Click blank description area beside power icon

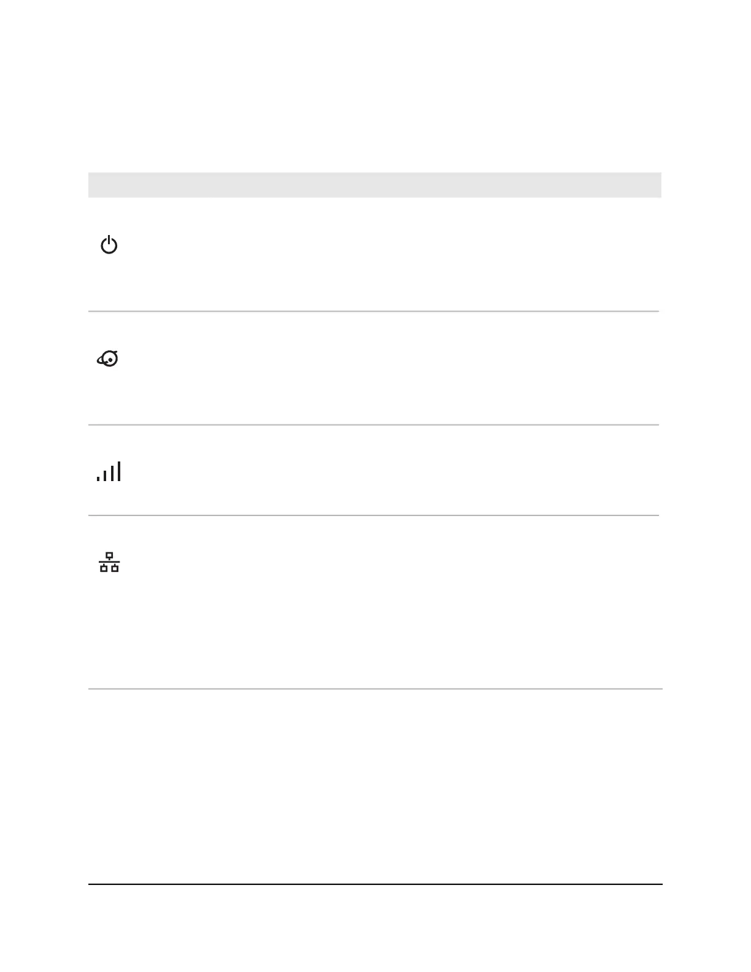pos(393,254)
